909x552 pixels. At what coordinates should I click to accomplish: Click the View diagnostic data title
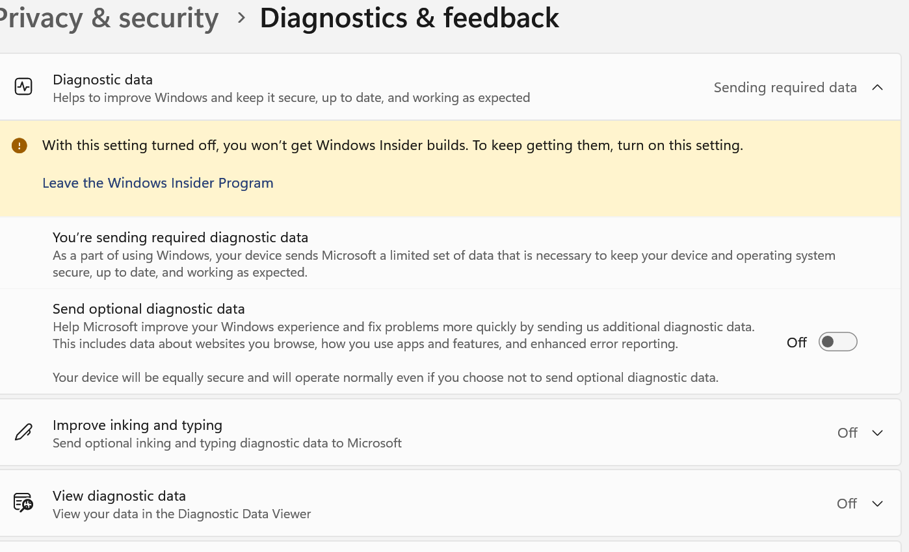pos(120,496)
